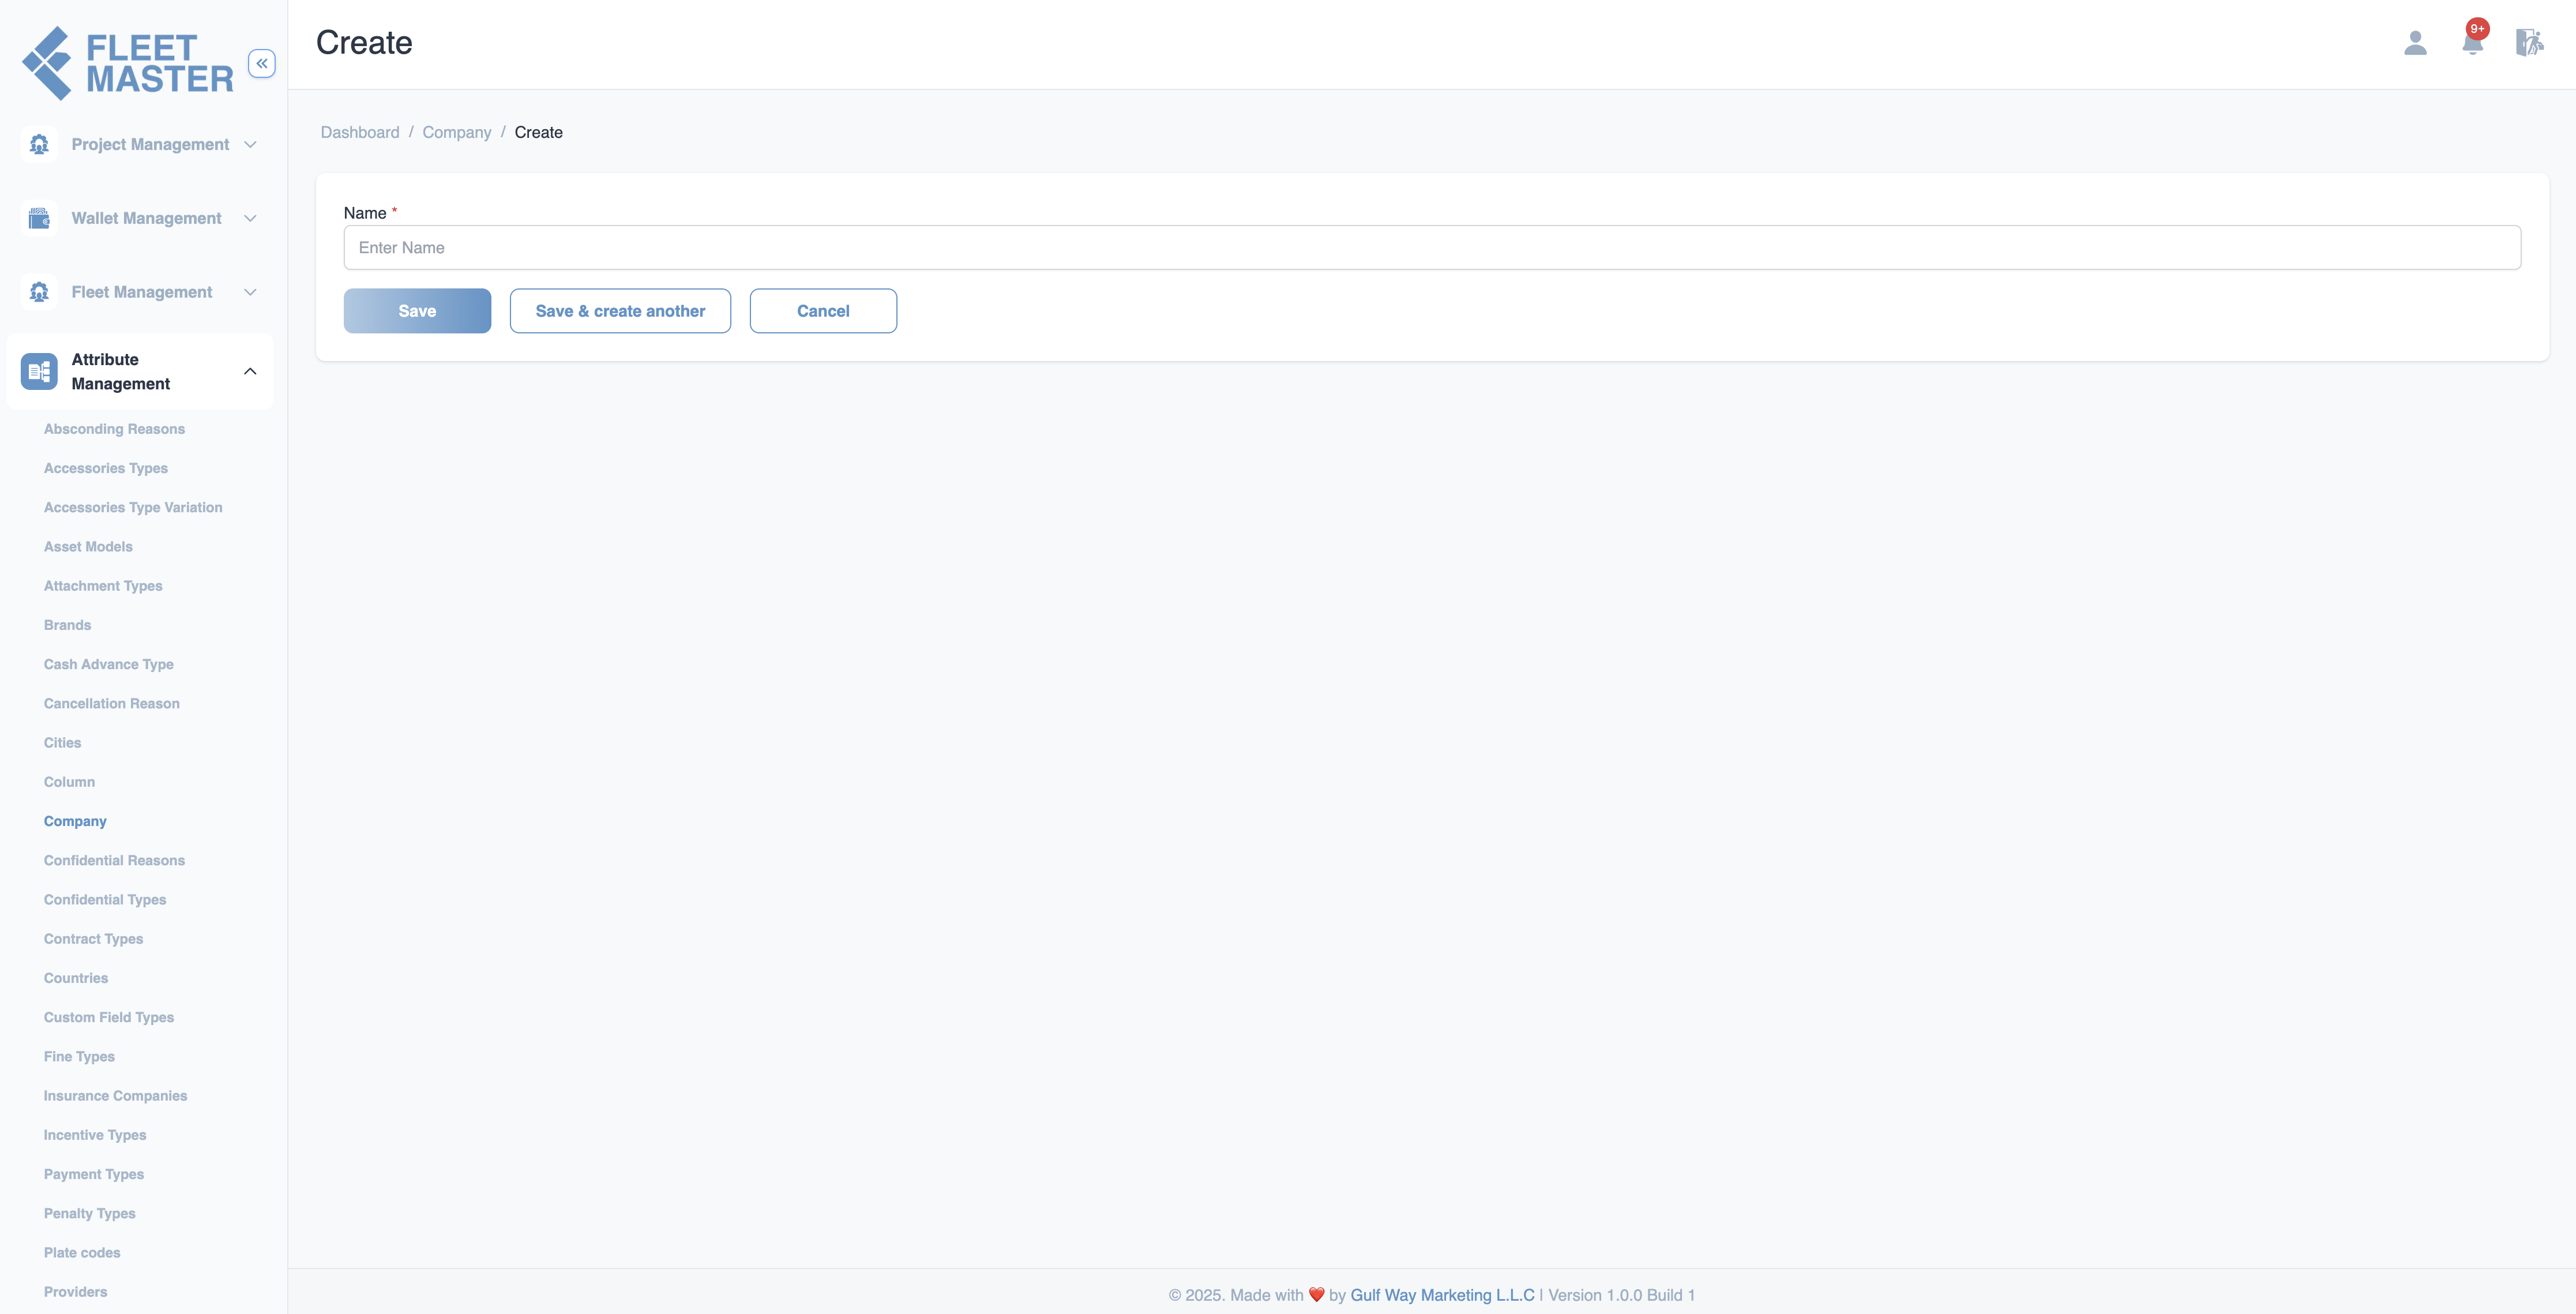
Task: Open Confidential Types
Action: pyautogui.click(x=105, y=899)
